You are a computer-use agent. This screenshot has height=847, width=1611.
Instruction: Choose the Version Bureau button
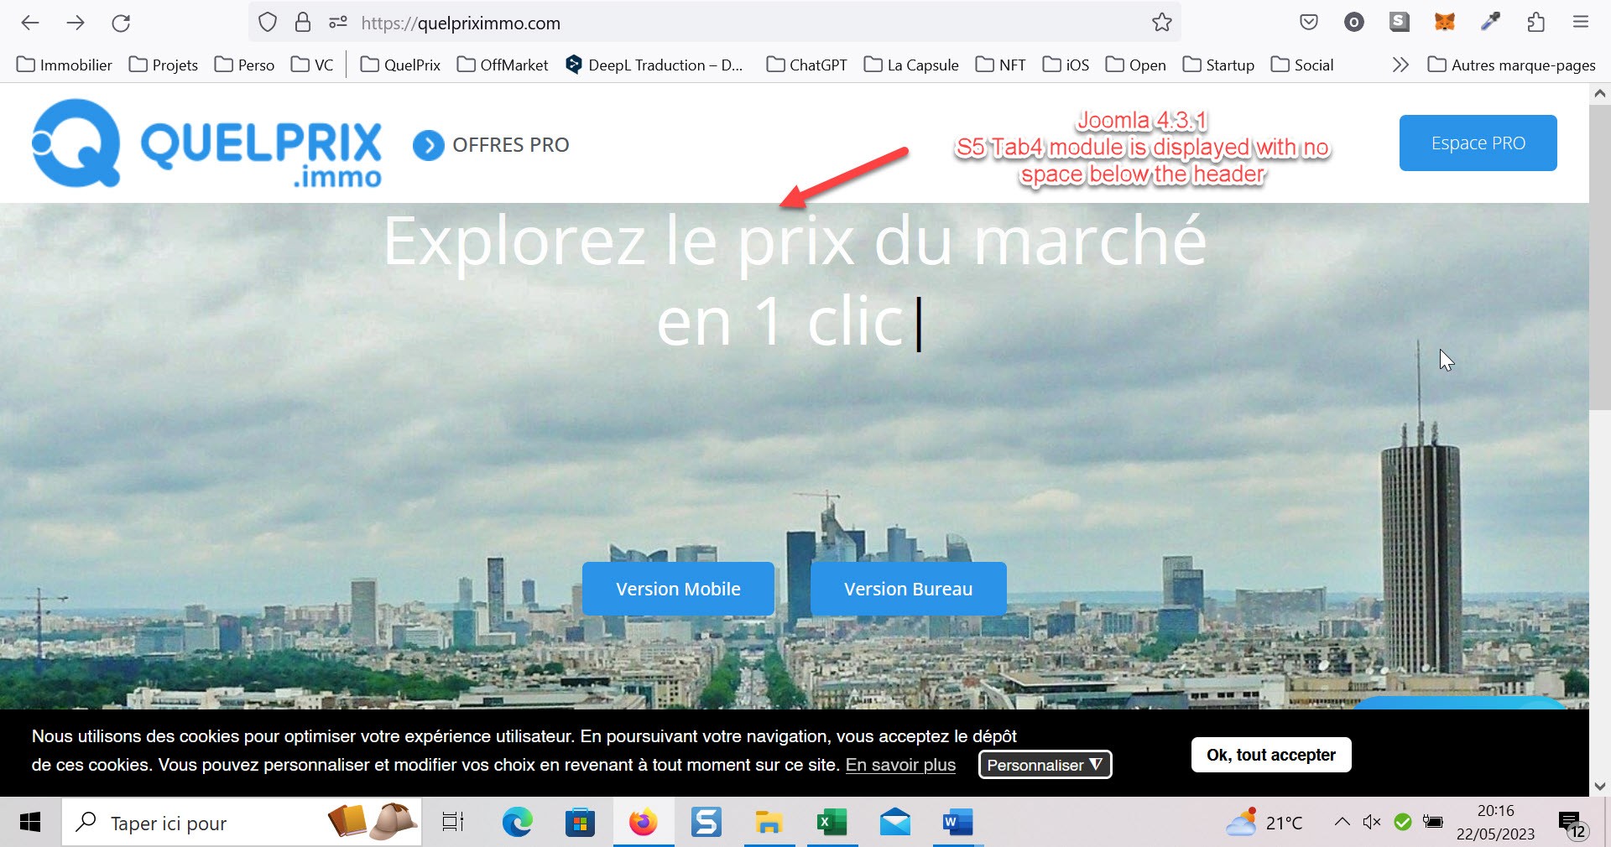[908, 589]
